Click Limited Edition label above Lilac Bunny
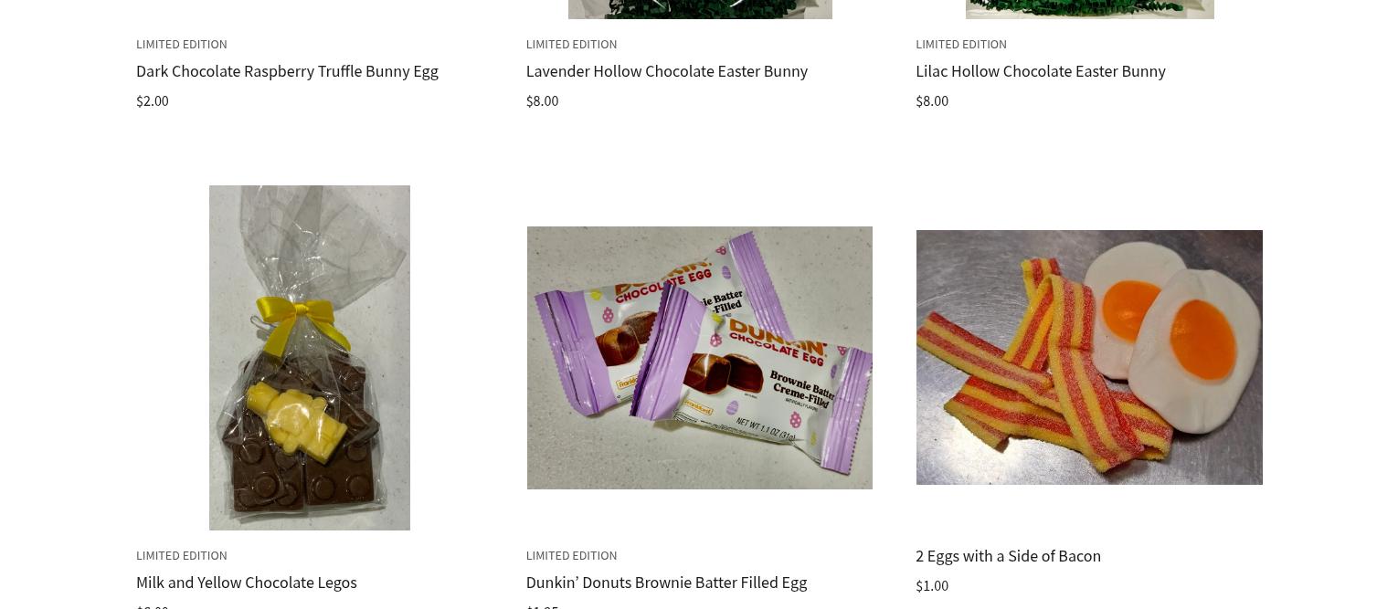Viewport: 1398px width, 609px height. 961,45
